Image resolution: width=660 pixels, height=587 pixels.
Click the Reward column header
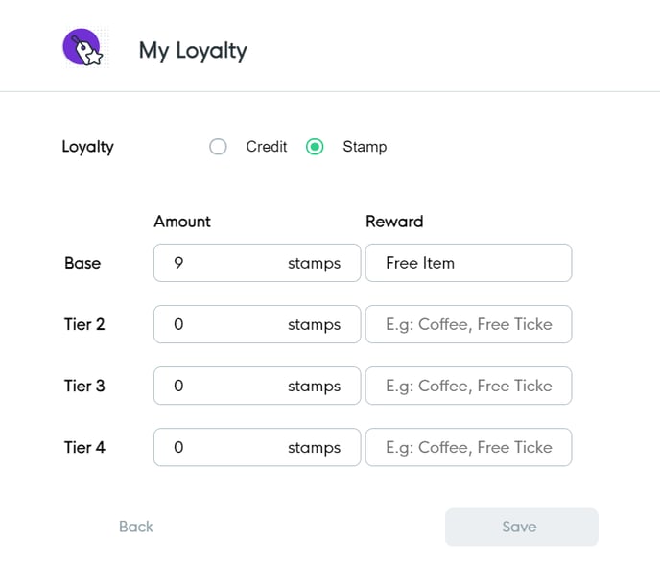click(x=394, y=222)
